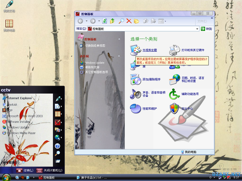Open 辅助功能选项 category
Screen dimensions: 242x181
(190, 94)
